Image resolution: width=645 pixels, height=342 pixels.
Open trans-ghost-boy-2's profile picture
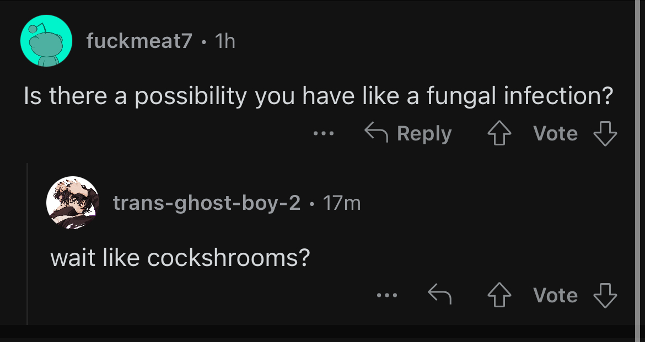[73, 202]
